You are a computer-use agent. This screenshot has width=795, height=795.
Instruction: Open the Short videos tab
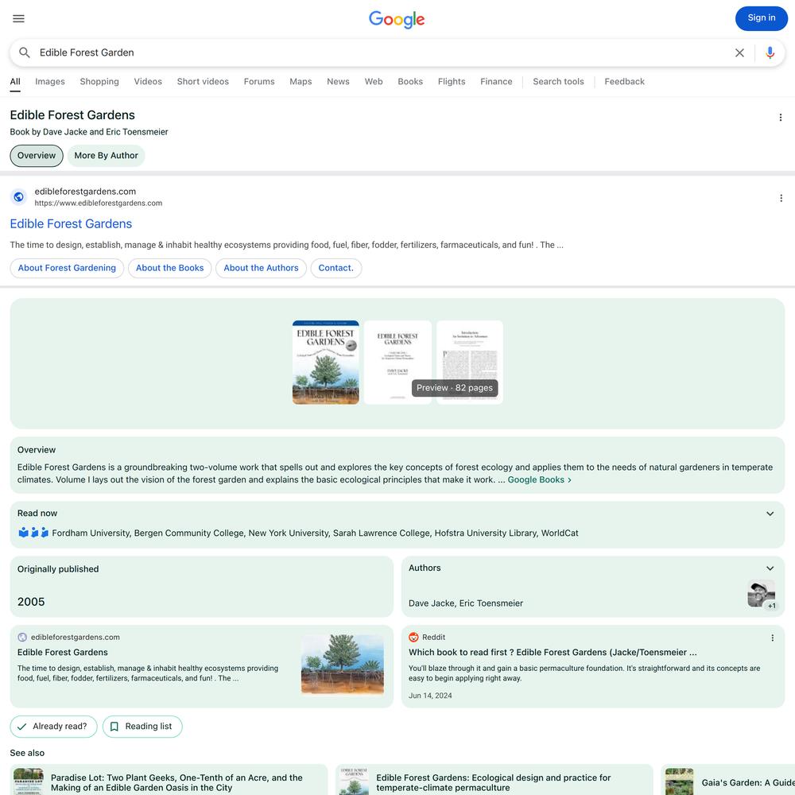tap(203, 82)
